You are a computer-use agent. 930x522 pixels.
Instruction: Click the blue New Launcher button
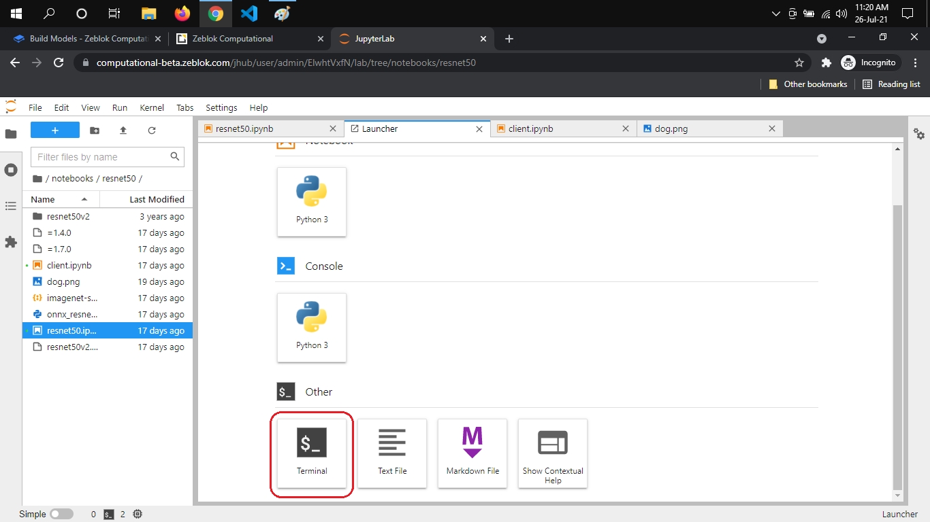55,130
